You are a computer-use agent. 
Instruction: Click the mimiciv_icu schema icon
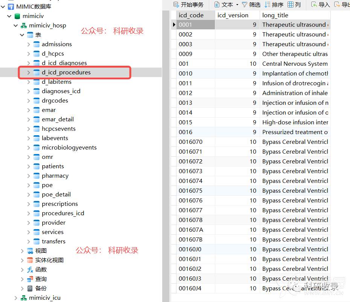pos(23,298)
